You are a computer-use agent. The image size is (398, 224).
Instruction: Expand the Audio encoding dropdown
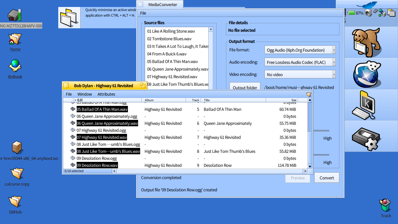300,62
